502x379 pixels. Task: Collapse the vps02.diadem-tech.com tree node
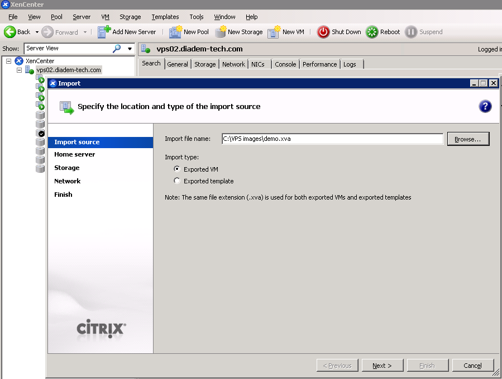coord(19,70)
